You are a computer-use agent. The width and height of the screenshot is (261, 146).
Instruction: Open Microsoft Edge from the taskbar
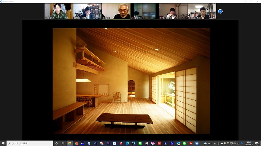128,143
